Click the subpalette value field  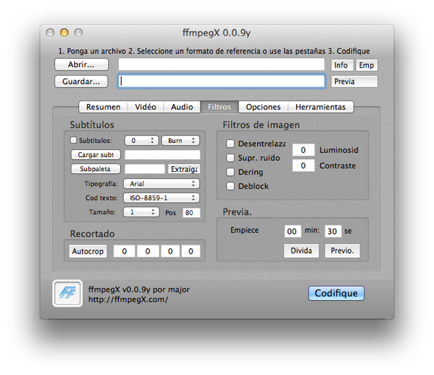(145, 169)
